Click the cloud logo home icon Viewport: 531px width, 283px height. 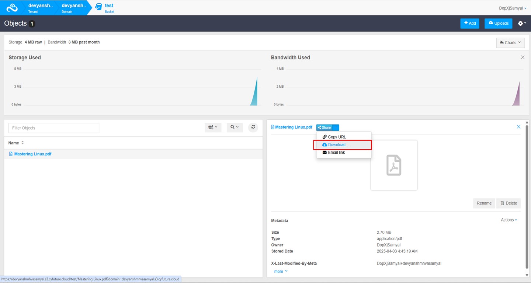click(12, 7)
